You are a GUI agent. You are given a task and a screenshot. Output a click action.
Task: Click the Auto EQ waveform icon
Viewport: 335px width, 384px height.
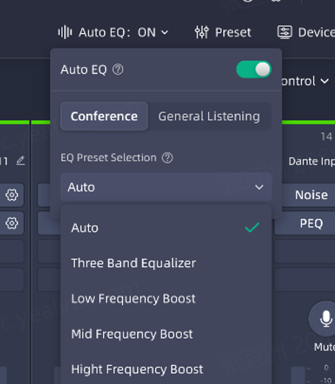point(65,32)
